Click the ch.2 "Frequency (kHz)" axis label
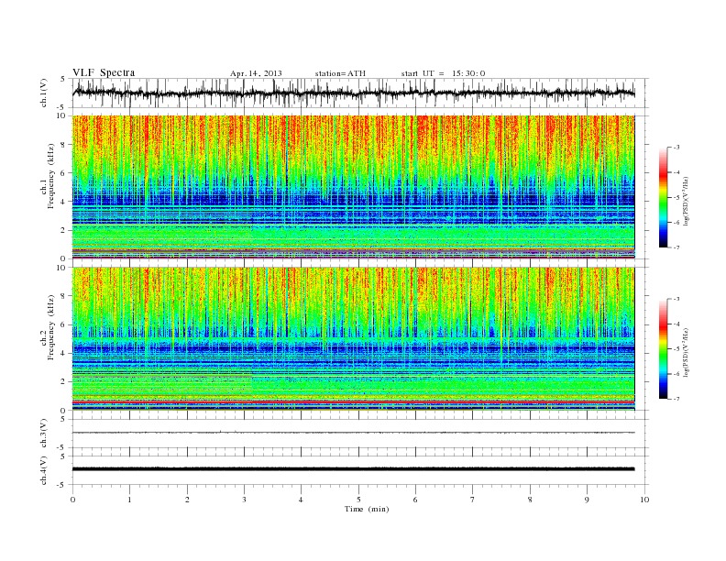This screenshot has height=561, width=726. point(50,328)
